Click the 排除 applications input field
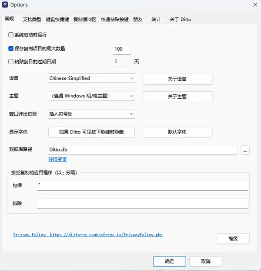This screenshot has height=271, width=261. point(142,203)
